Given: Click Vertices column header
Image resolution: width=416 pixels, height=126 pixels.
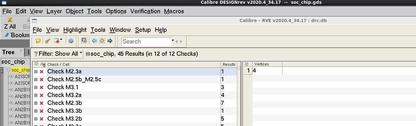Looking at the screenshot, I should coord(267,64).
